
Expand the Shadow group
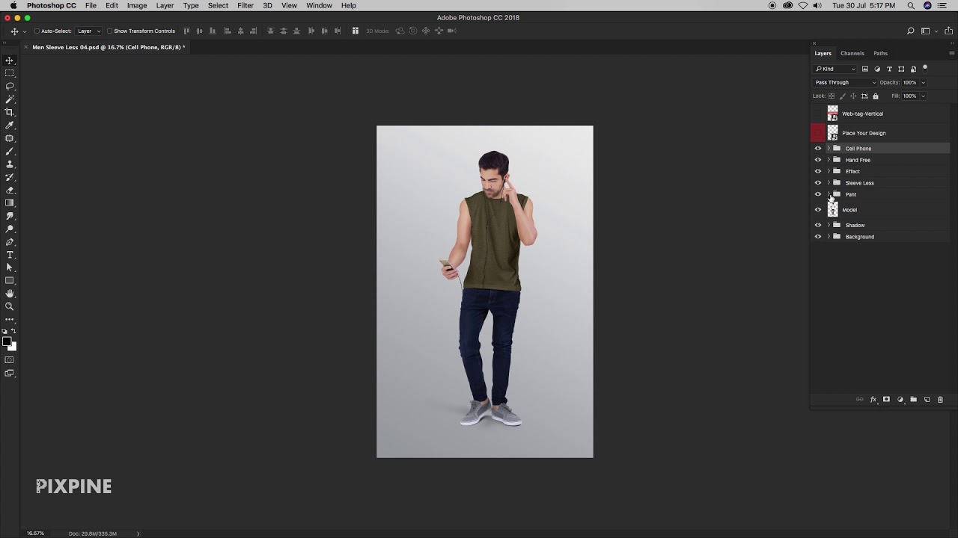pyautogui.click(x=829, y=225)
